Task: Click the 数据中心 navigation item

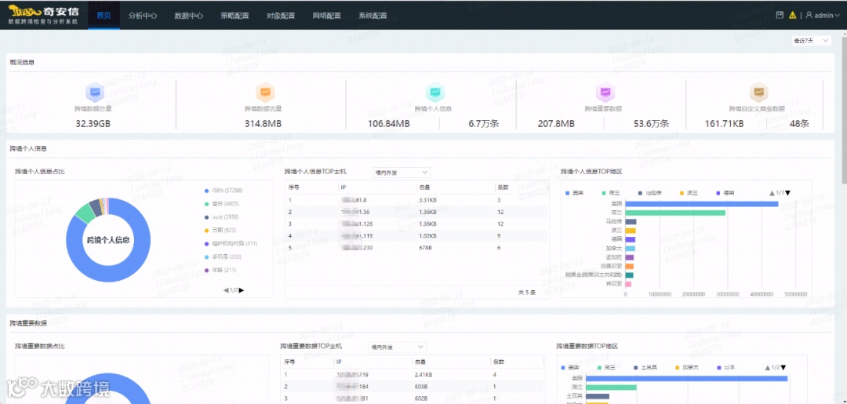Action: 188,15
